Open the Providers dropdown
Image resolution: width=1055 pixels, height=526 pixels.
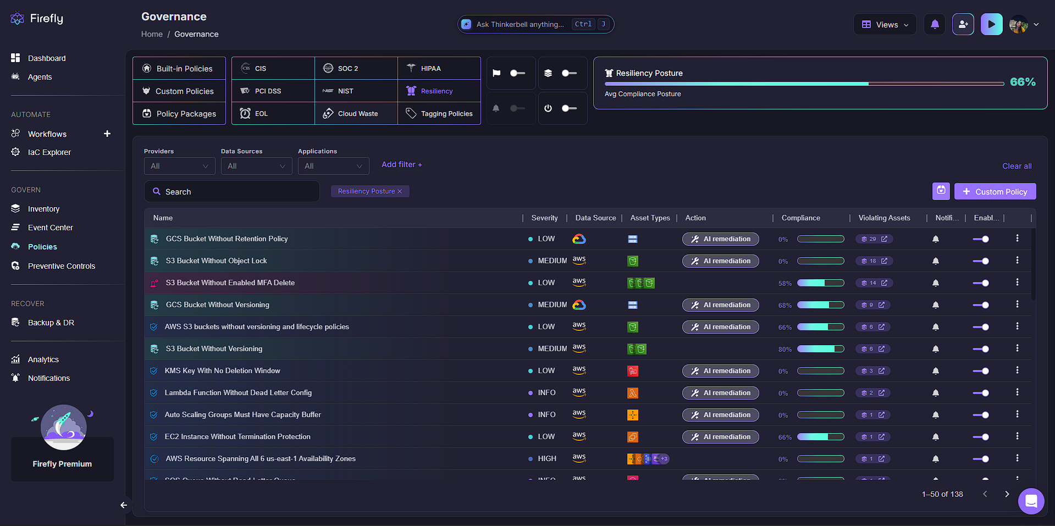180,166
